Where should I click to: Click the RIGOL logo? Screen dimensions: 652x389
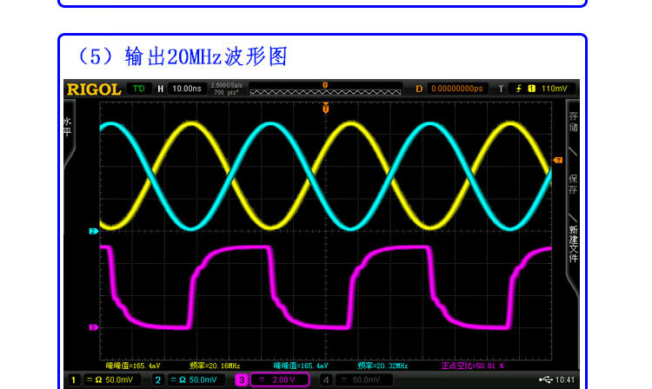tap(94, 89)
